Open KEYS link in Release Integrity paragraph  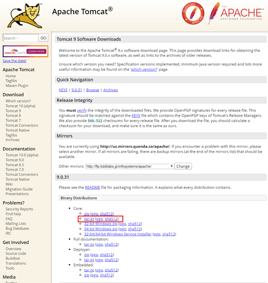(136, 116)
